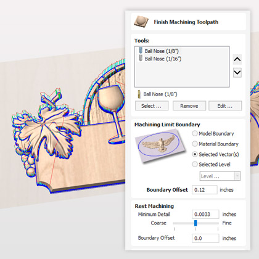The image size is (259, 259).
Task: Select the Ball Nose (1/8") tool in list
Action: (x=158, y=51)
